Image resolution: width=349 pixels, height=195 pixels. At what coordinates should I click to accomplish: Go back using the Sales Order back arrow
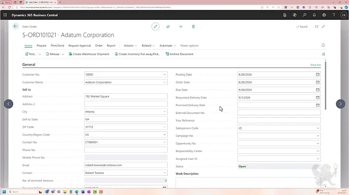[16, 27]
